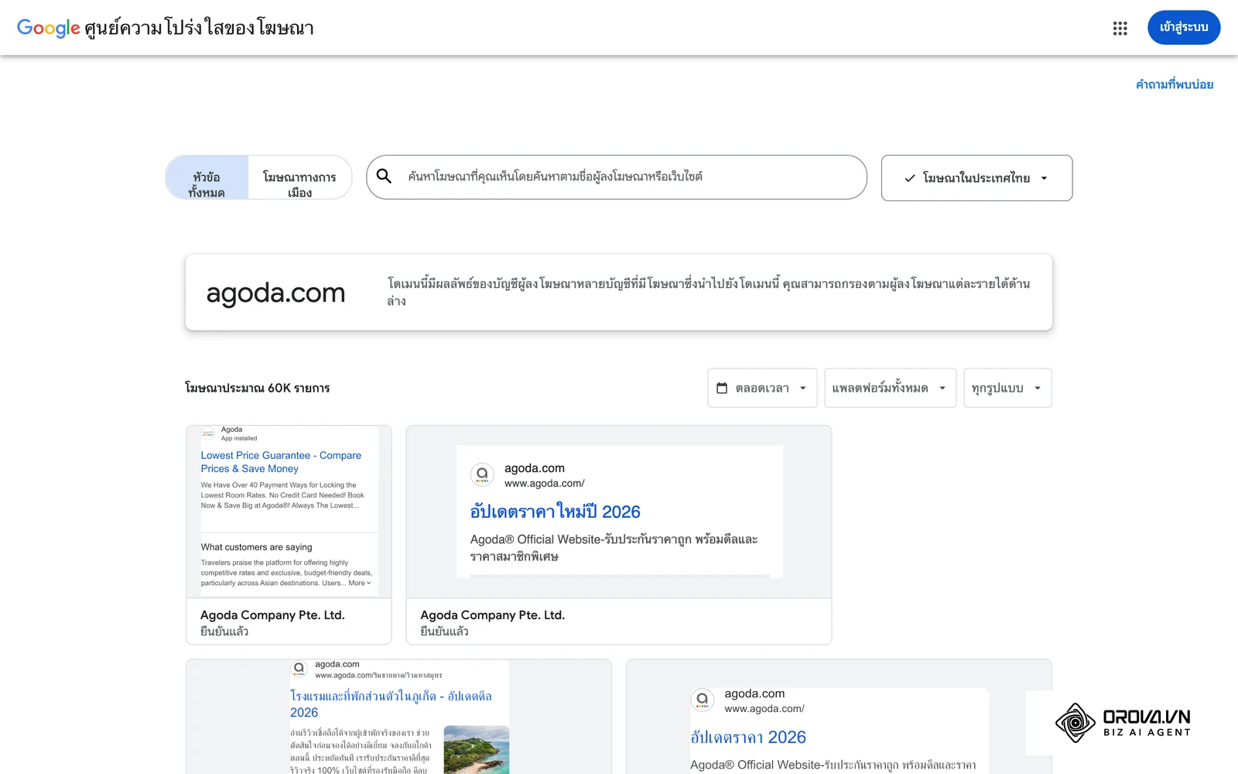The image size is (1238, 774).
Task: Click the เข้าสู่ระบบ sign-in button
Action: point(1184,28)
